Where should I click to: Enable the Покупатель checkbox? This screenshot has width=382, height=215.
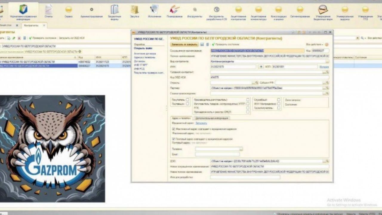click(x=187, y=99)
